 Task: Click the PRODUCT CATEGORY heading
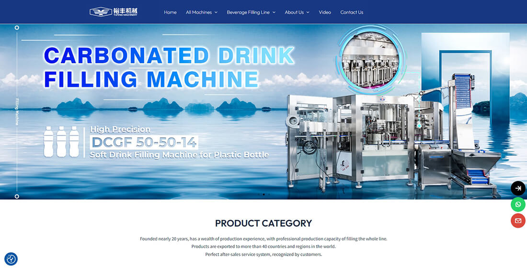[x=263, y=223]
